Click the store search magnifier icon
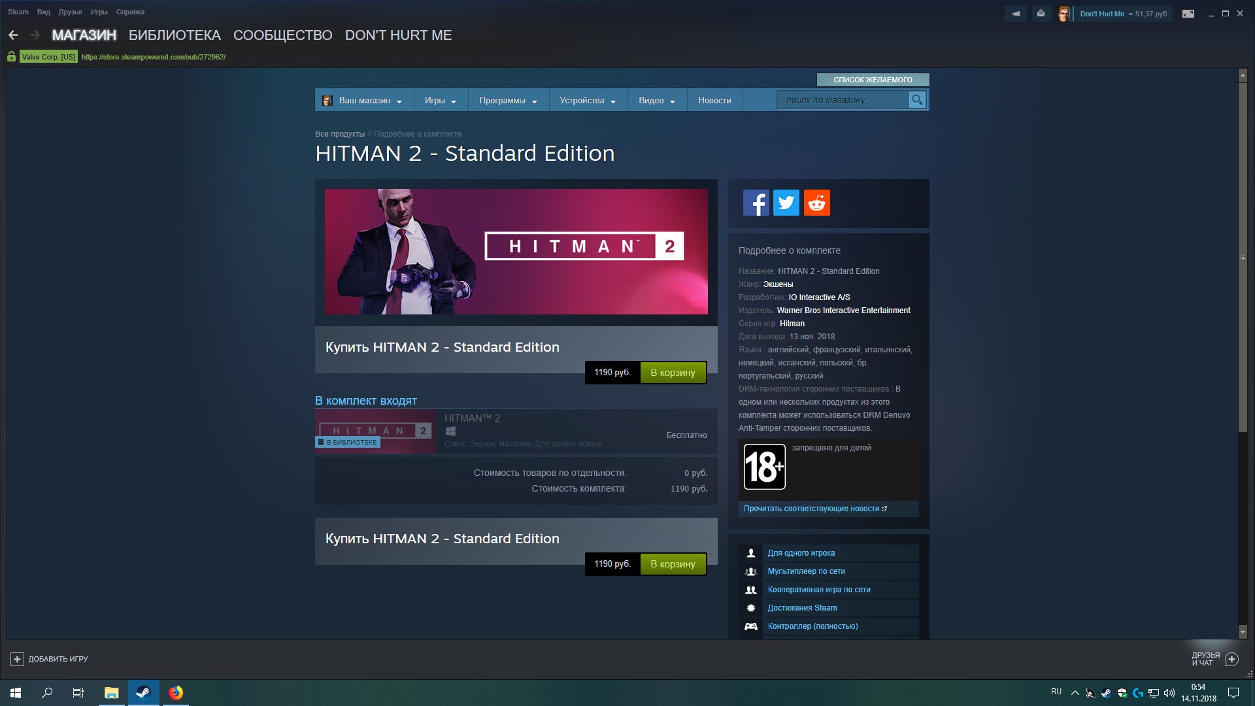This screenshot has width=1255, height=706. tap(917, 100)
